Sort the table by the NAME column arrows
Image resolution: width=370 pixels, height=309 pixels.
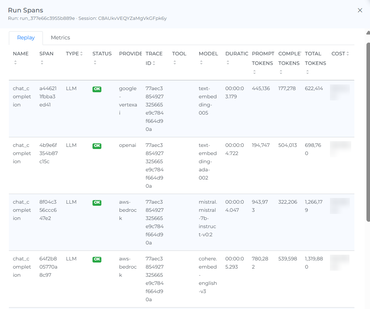point(15,62)
